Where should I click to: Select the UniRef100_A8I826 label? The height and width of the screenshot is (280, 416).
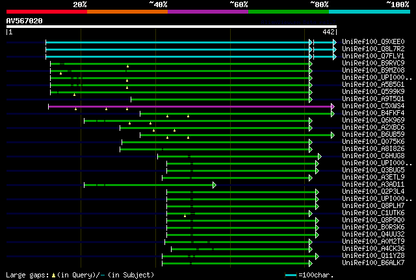point(373,149)
